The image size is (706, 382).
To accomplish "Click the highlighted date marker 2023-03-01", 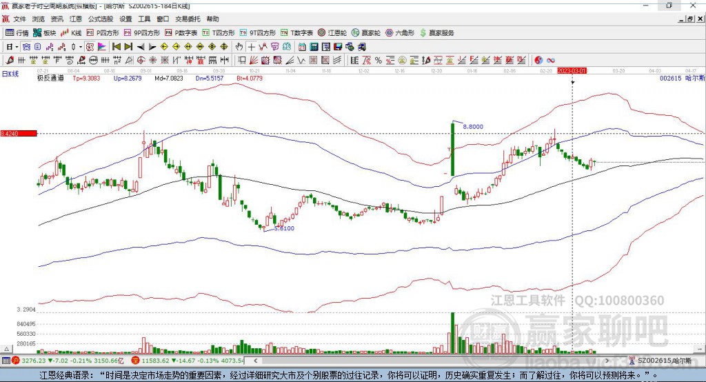I will click(572, 71).
